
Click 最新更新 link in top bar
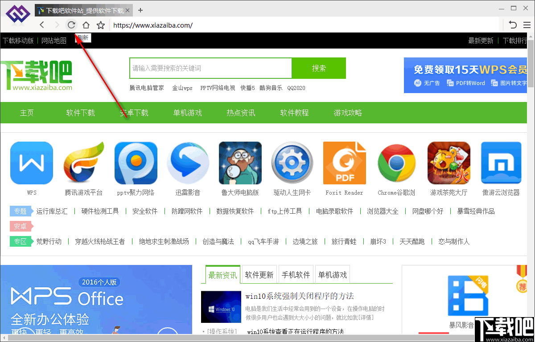481,41
